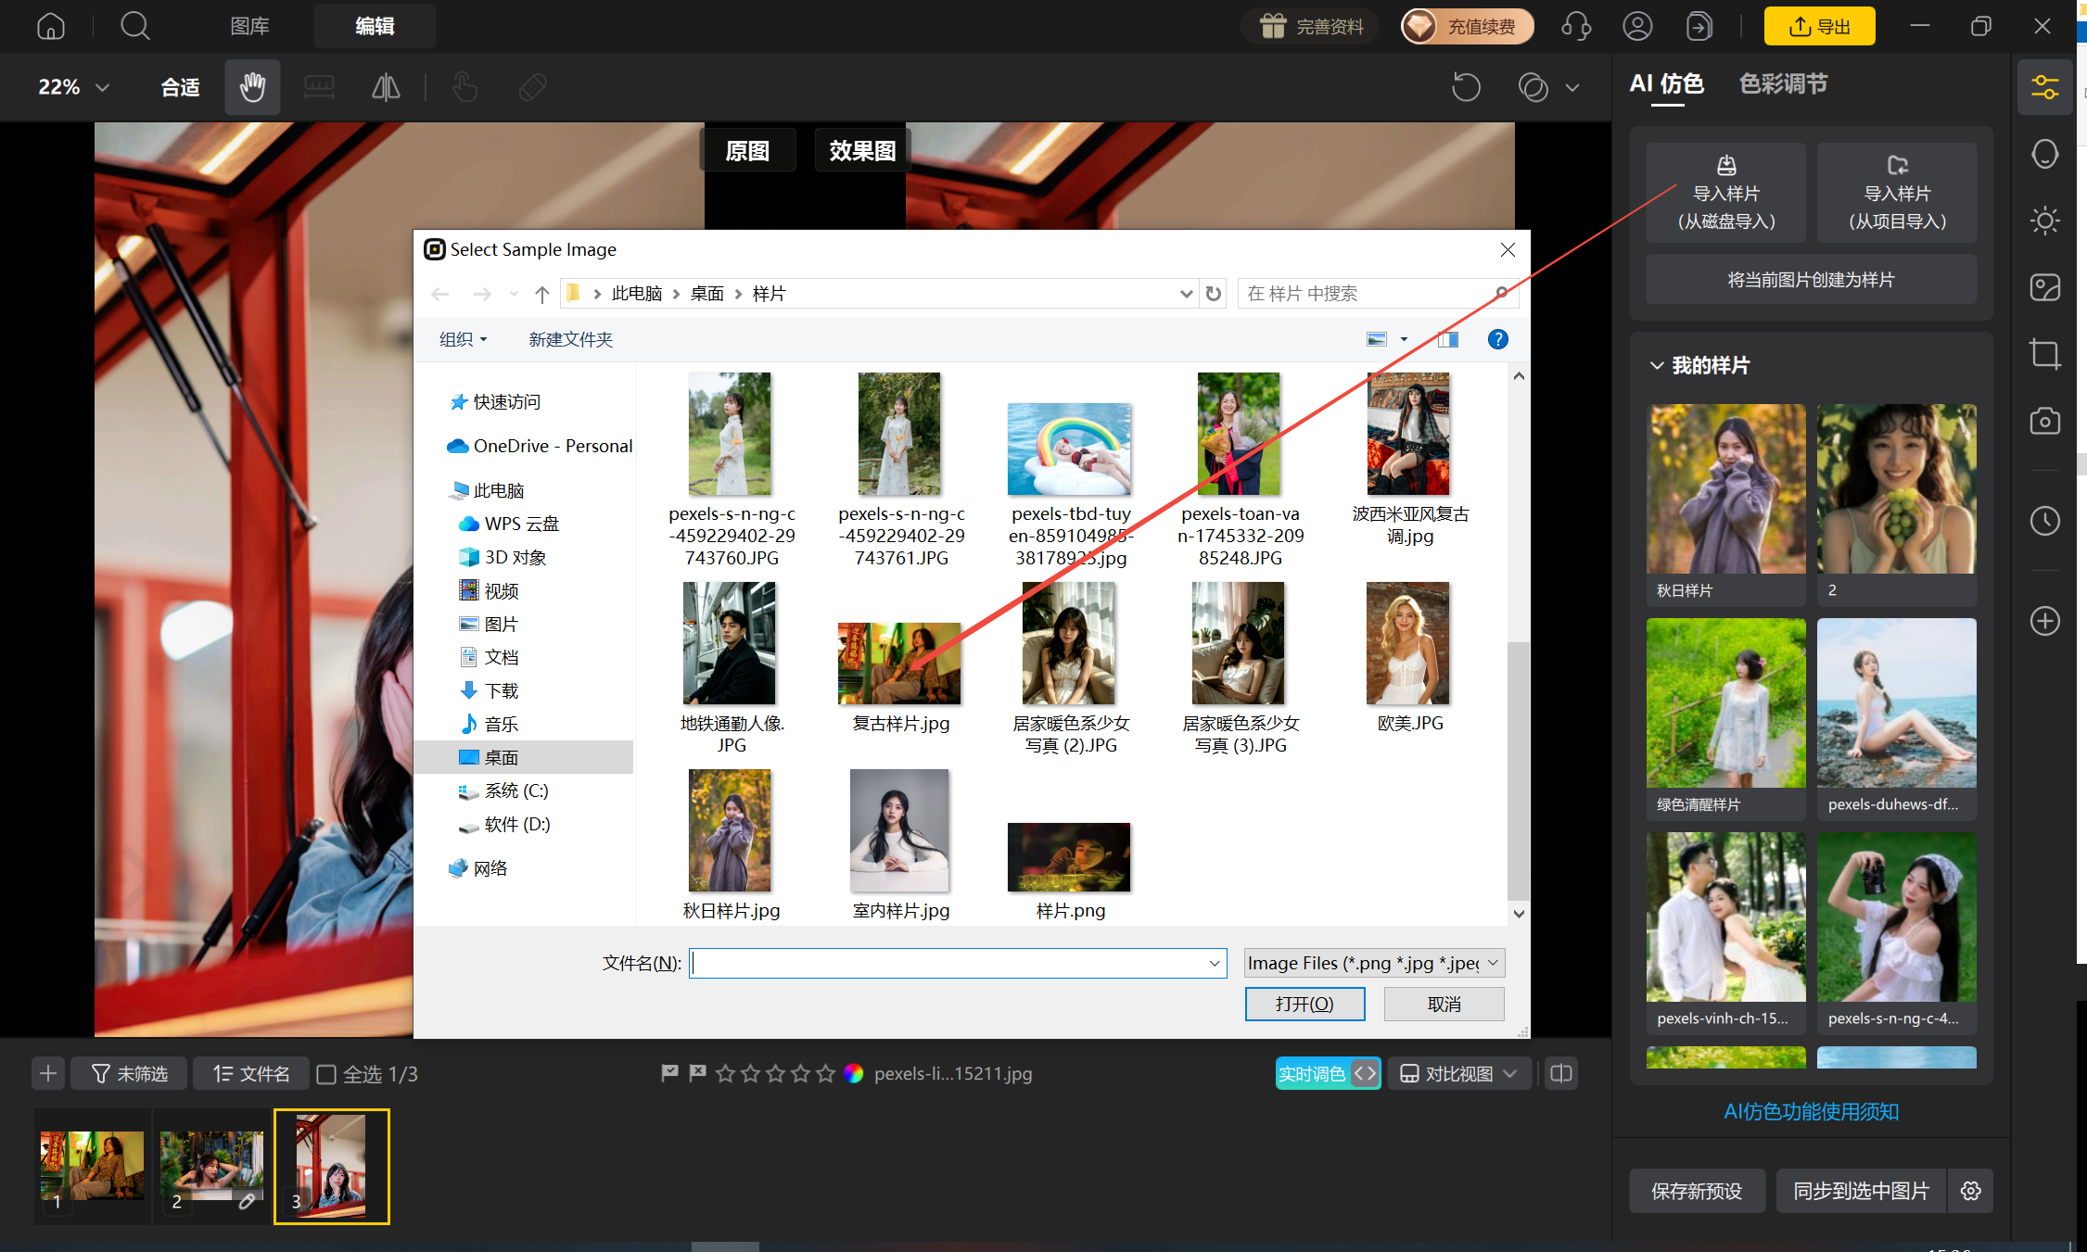This screenshot has height=1252, width=2087.
Task: Select 复古样片.jpg thumbnail in dialog
Action: [899, 664]
